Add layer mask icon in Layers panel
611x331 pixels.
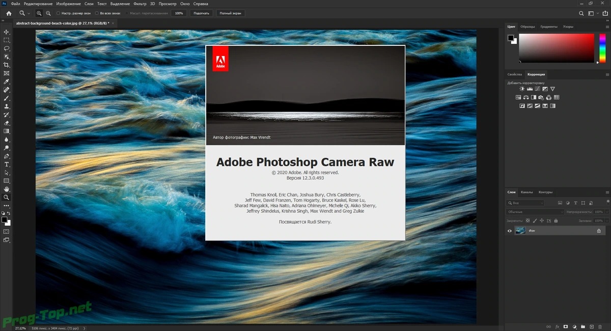click(x=566, y=326)
